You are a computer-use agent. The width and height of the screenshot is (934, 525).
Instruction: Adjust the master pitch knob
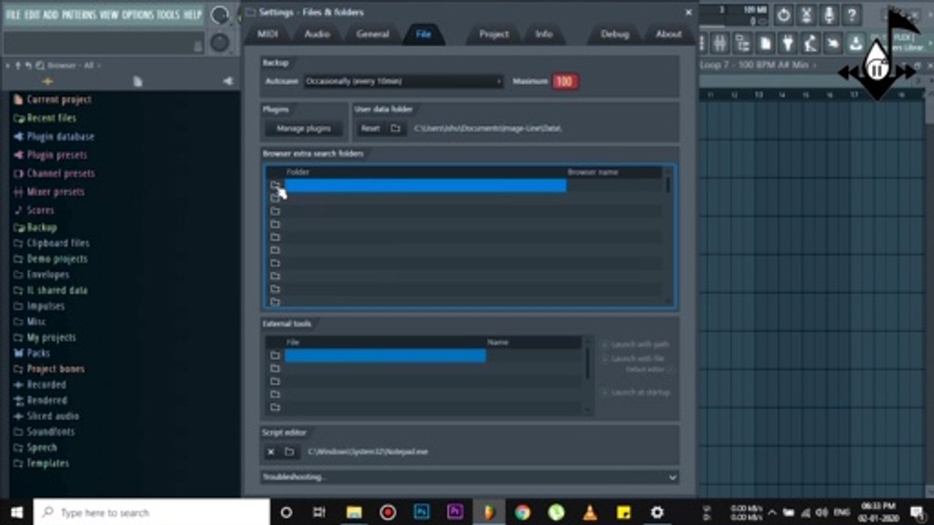[x=219, y=43]
